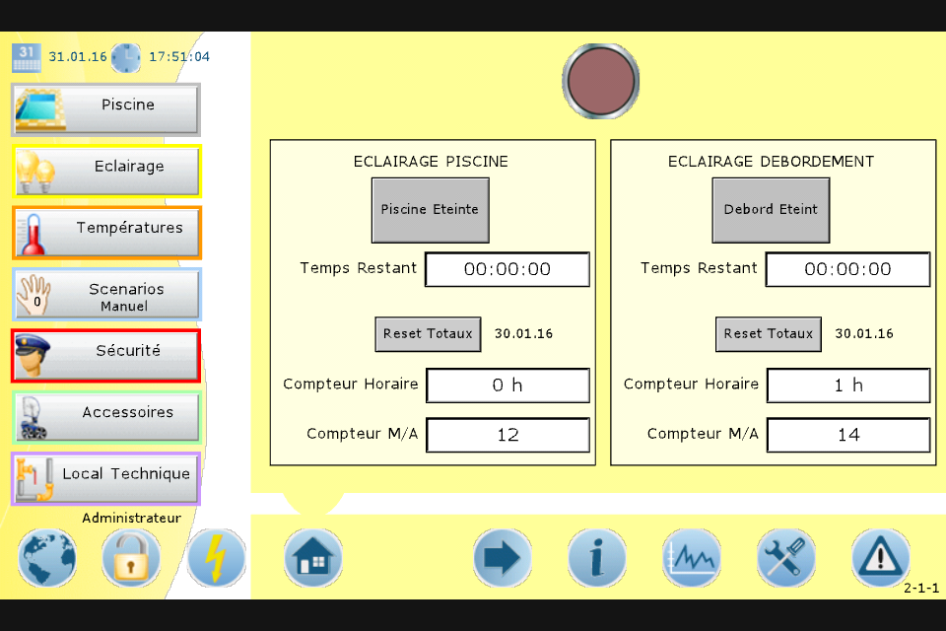The image size is (946, 631).
Task: Click the globe icon in bottom bar
Action: (x=46, y=559)
